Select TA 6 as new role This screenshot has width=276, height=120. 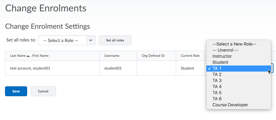(217, 99)
